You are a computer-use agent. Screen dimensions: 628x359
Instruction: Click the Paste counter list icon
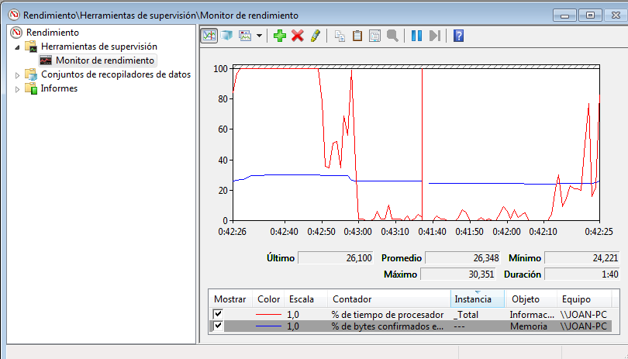click(357, 36)
